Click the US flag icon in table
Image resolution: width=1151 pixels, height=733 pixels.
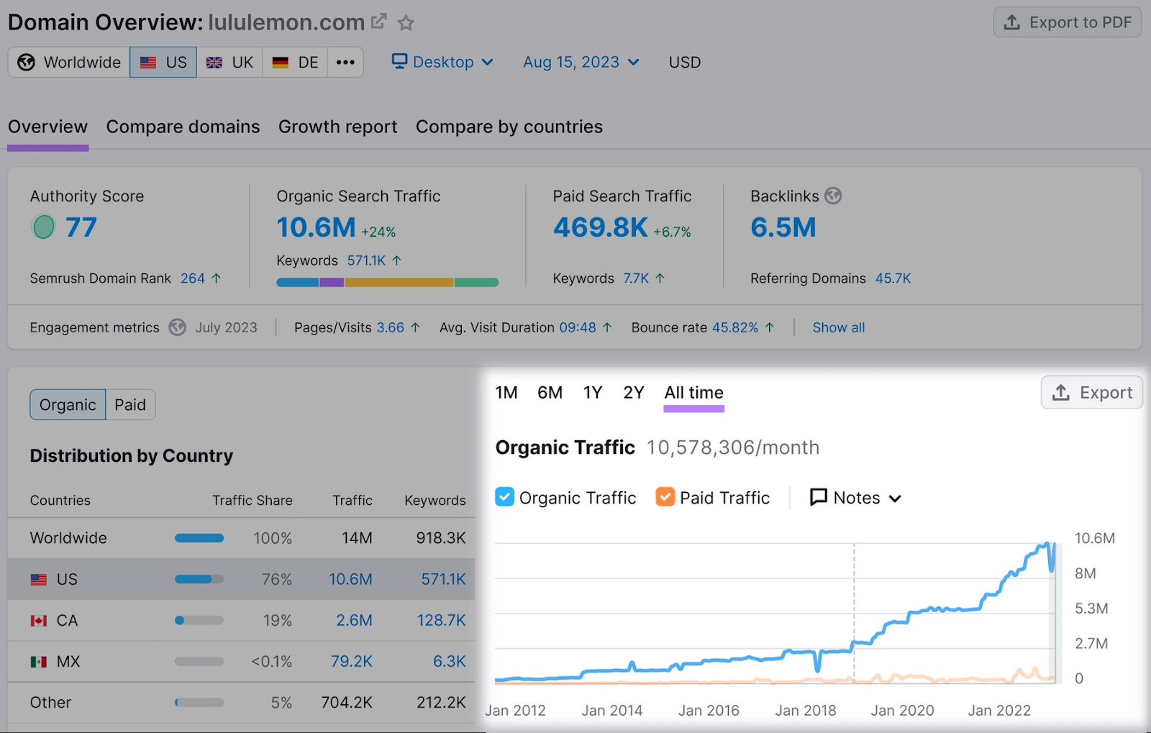[x=39, y=580]
